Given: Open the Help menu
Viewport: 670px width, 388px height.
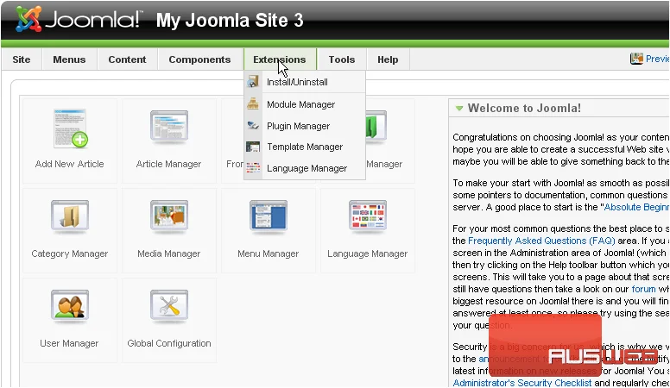Looking at the screenshot, I should [x=388, y=59].
